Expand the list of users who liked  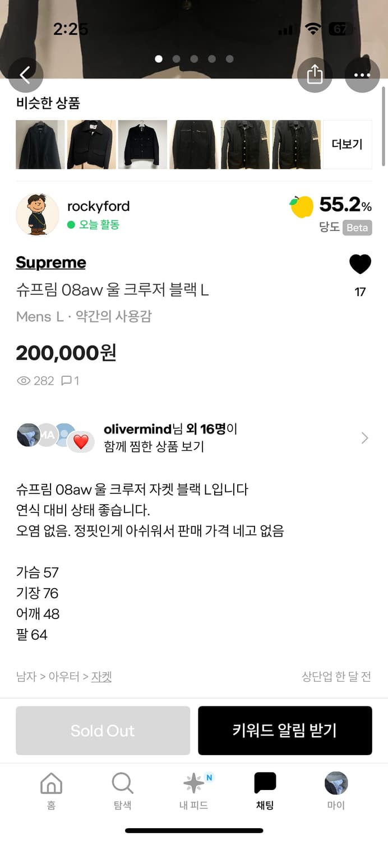364,437
